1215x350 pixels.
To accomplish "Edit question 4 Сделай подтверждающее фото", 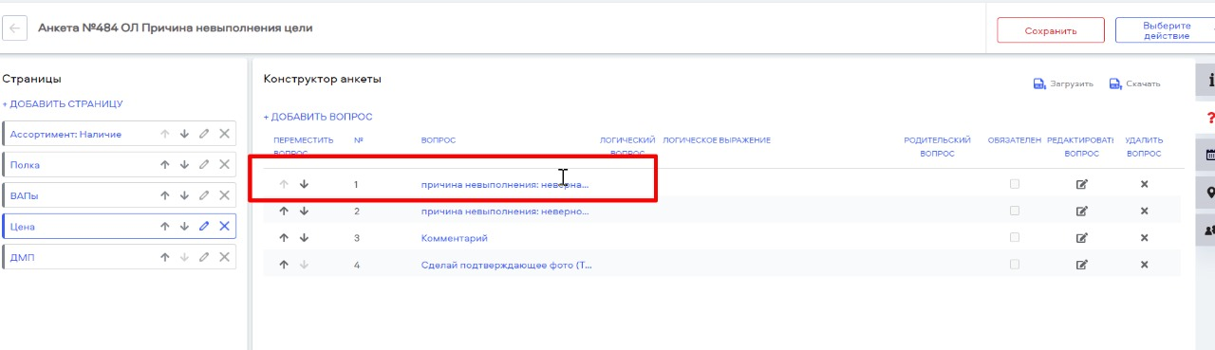I will click(x=1081, y=265).
